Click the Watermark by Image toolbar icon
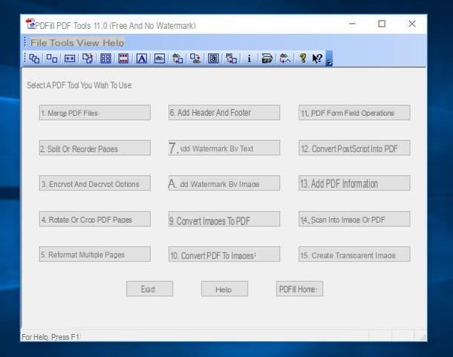Image resolution: width=453 pixels, height=357 pixels. click(160, 59)
